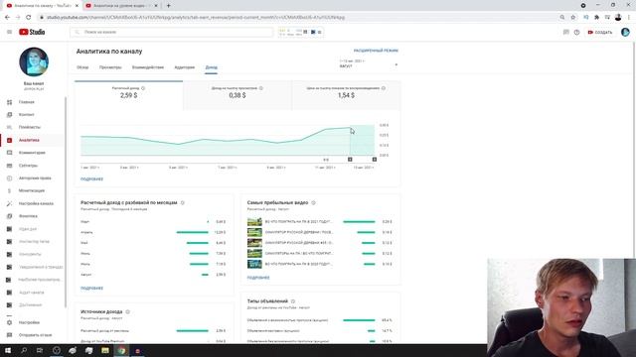Screen dimensions: 636x357
Task: Open the hamburger menu next to YouTube Studio logo
Action: tap(9, 32)
